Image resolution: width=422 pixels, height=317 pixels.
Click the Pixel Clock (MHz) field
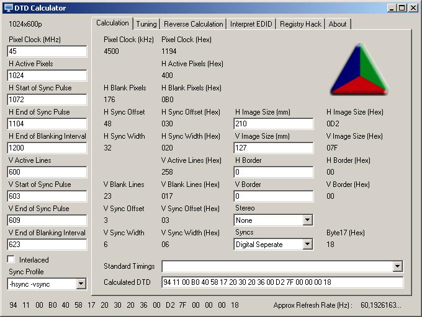47,51
